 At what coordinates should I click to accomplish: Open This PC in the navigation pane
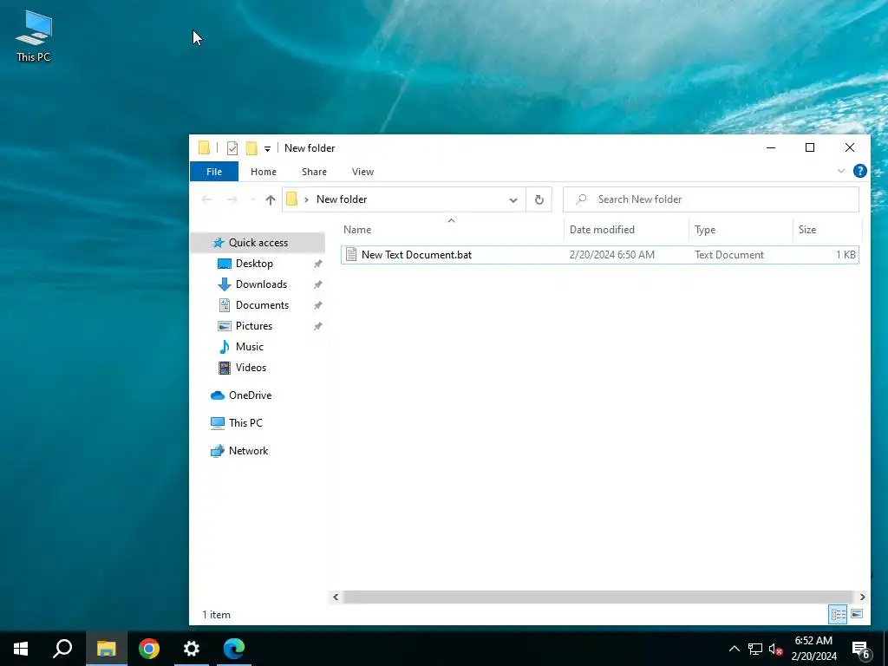point(245,423)
